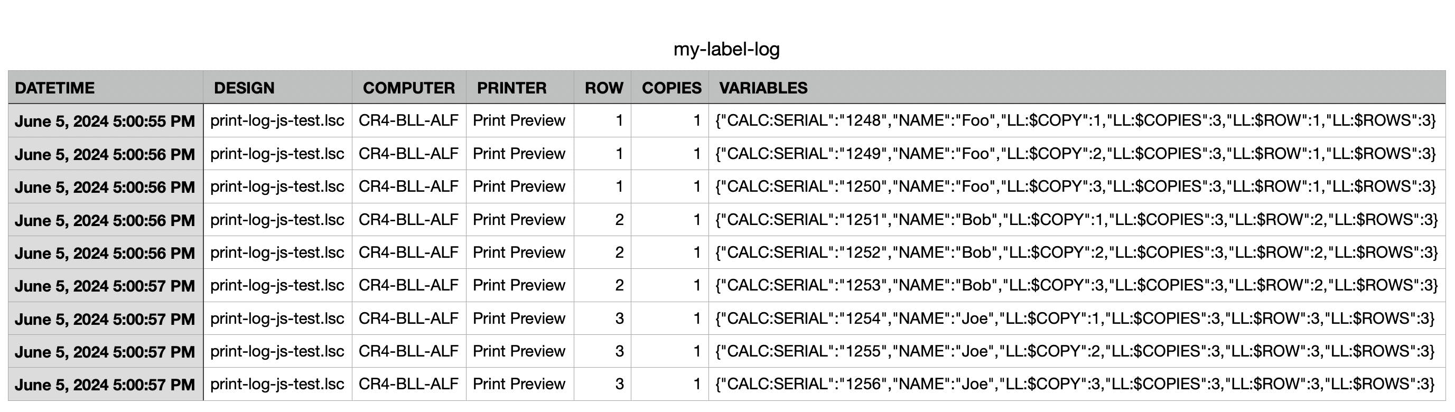1455x412 pixels.
Task: Click variables cell with serial 1256
Action: (x=1075, y=385)
